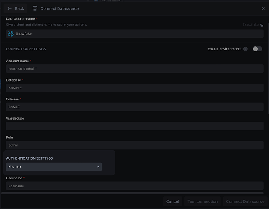
Task: Open the Key-pair authentication dropdown
Action: point(54,167)
